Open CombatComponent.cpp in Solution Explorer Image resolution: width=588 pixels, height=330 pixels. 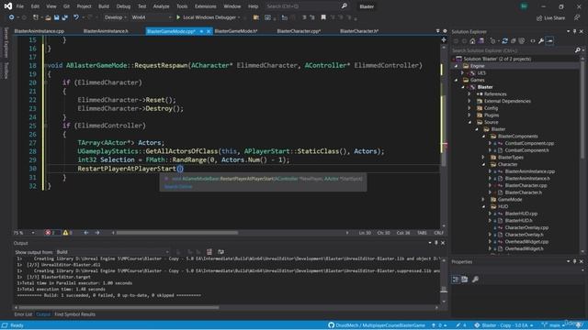[529, 143]
